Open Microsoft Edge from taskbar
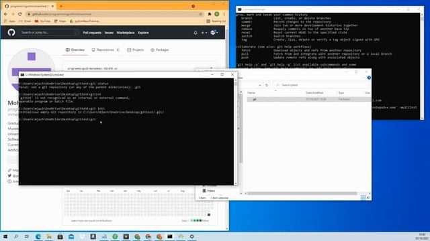 (x=38, y=236)
